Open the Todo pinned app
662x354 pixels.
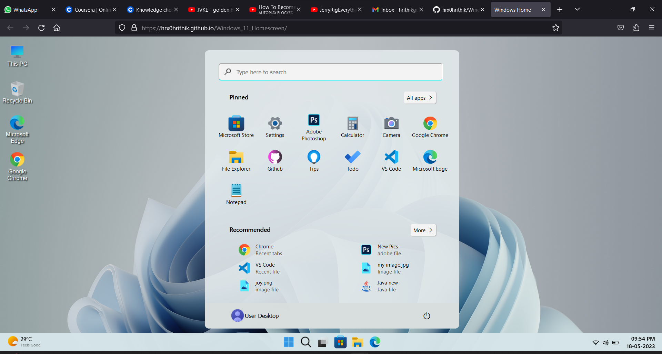pyautogui.click(x=352, y=160)
